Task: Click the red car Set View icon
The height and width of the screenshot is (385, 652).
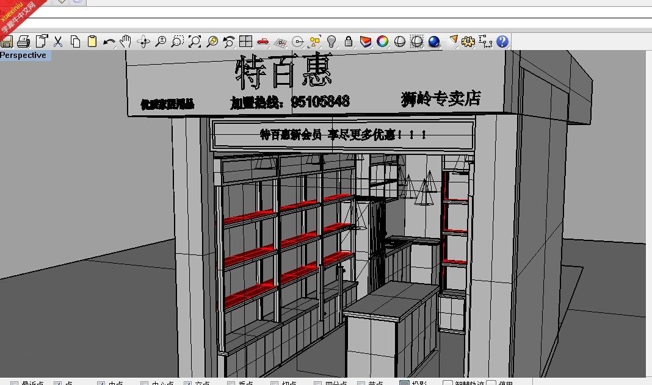Action: click(263, 41)
